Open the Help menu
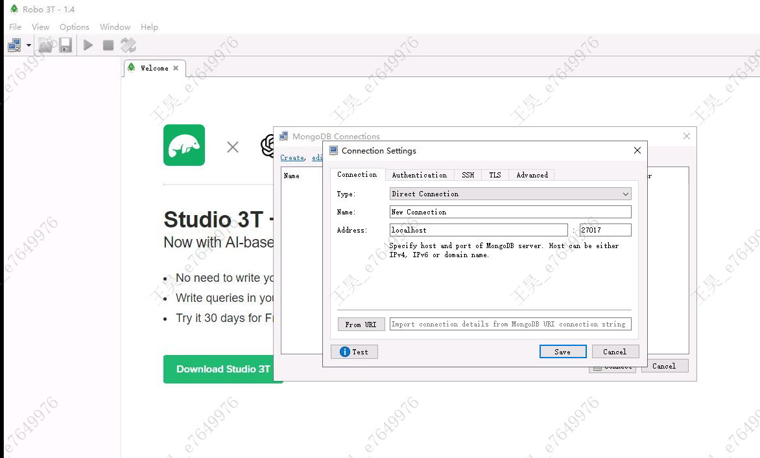The height and width of the screenshot is (458, 760). [x=149, y=27]
